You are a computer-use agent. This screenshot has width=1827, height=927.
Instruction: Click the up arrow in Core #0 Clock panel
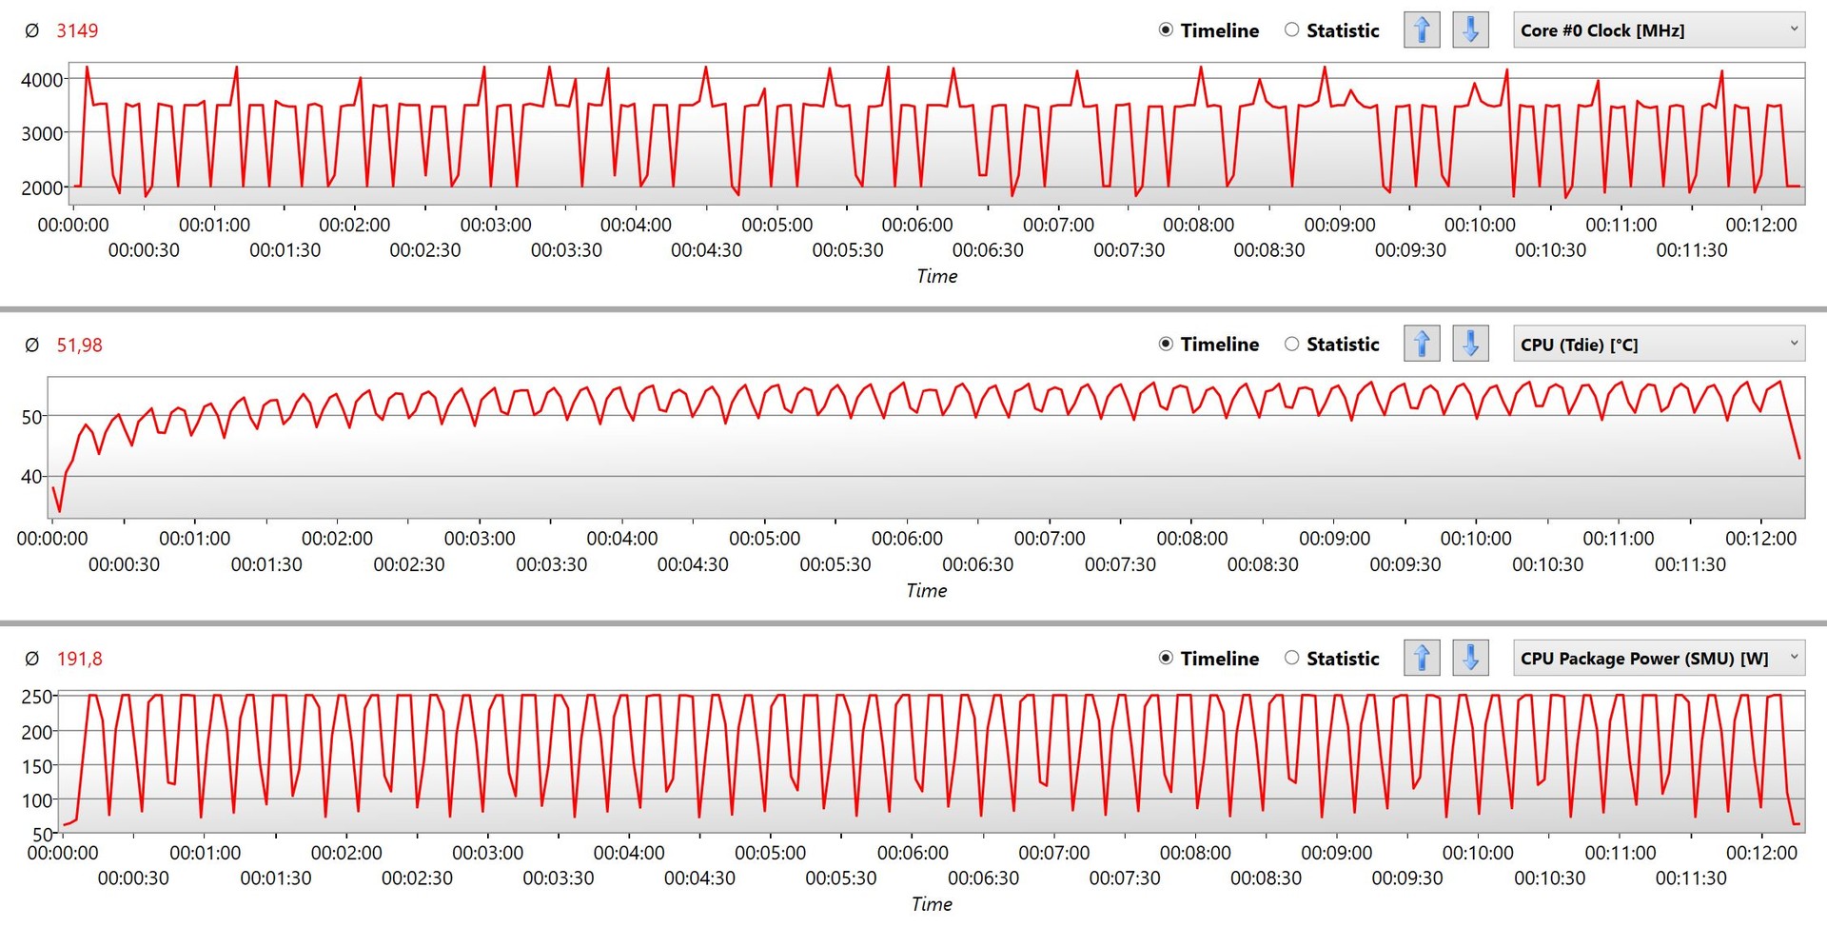(x=1422, y=30)
